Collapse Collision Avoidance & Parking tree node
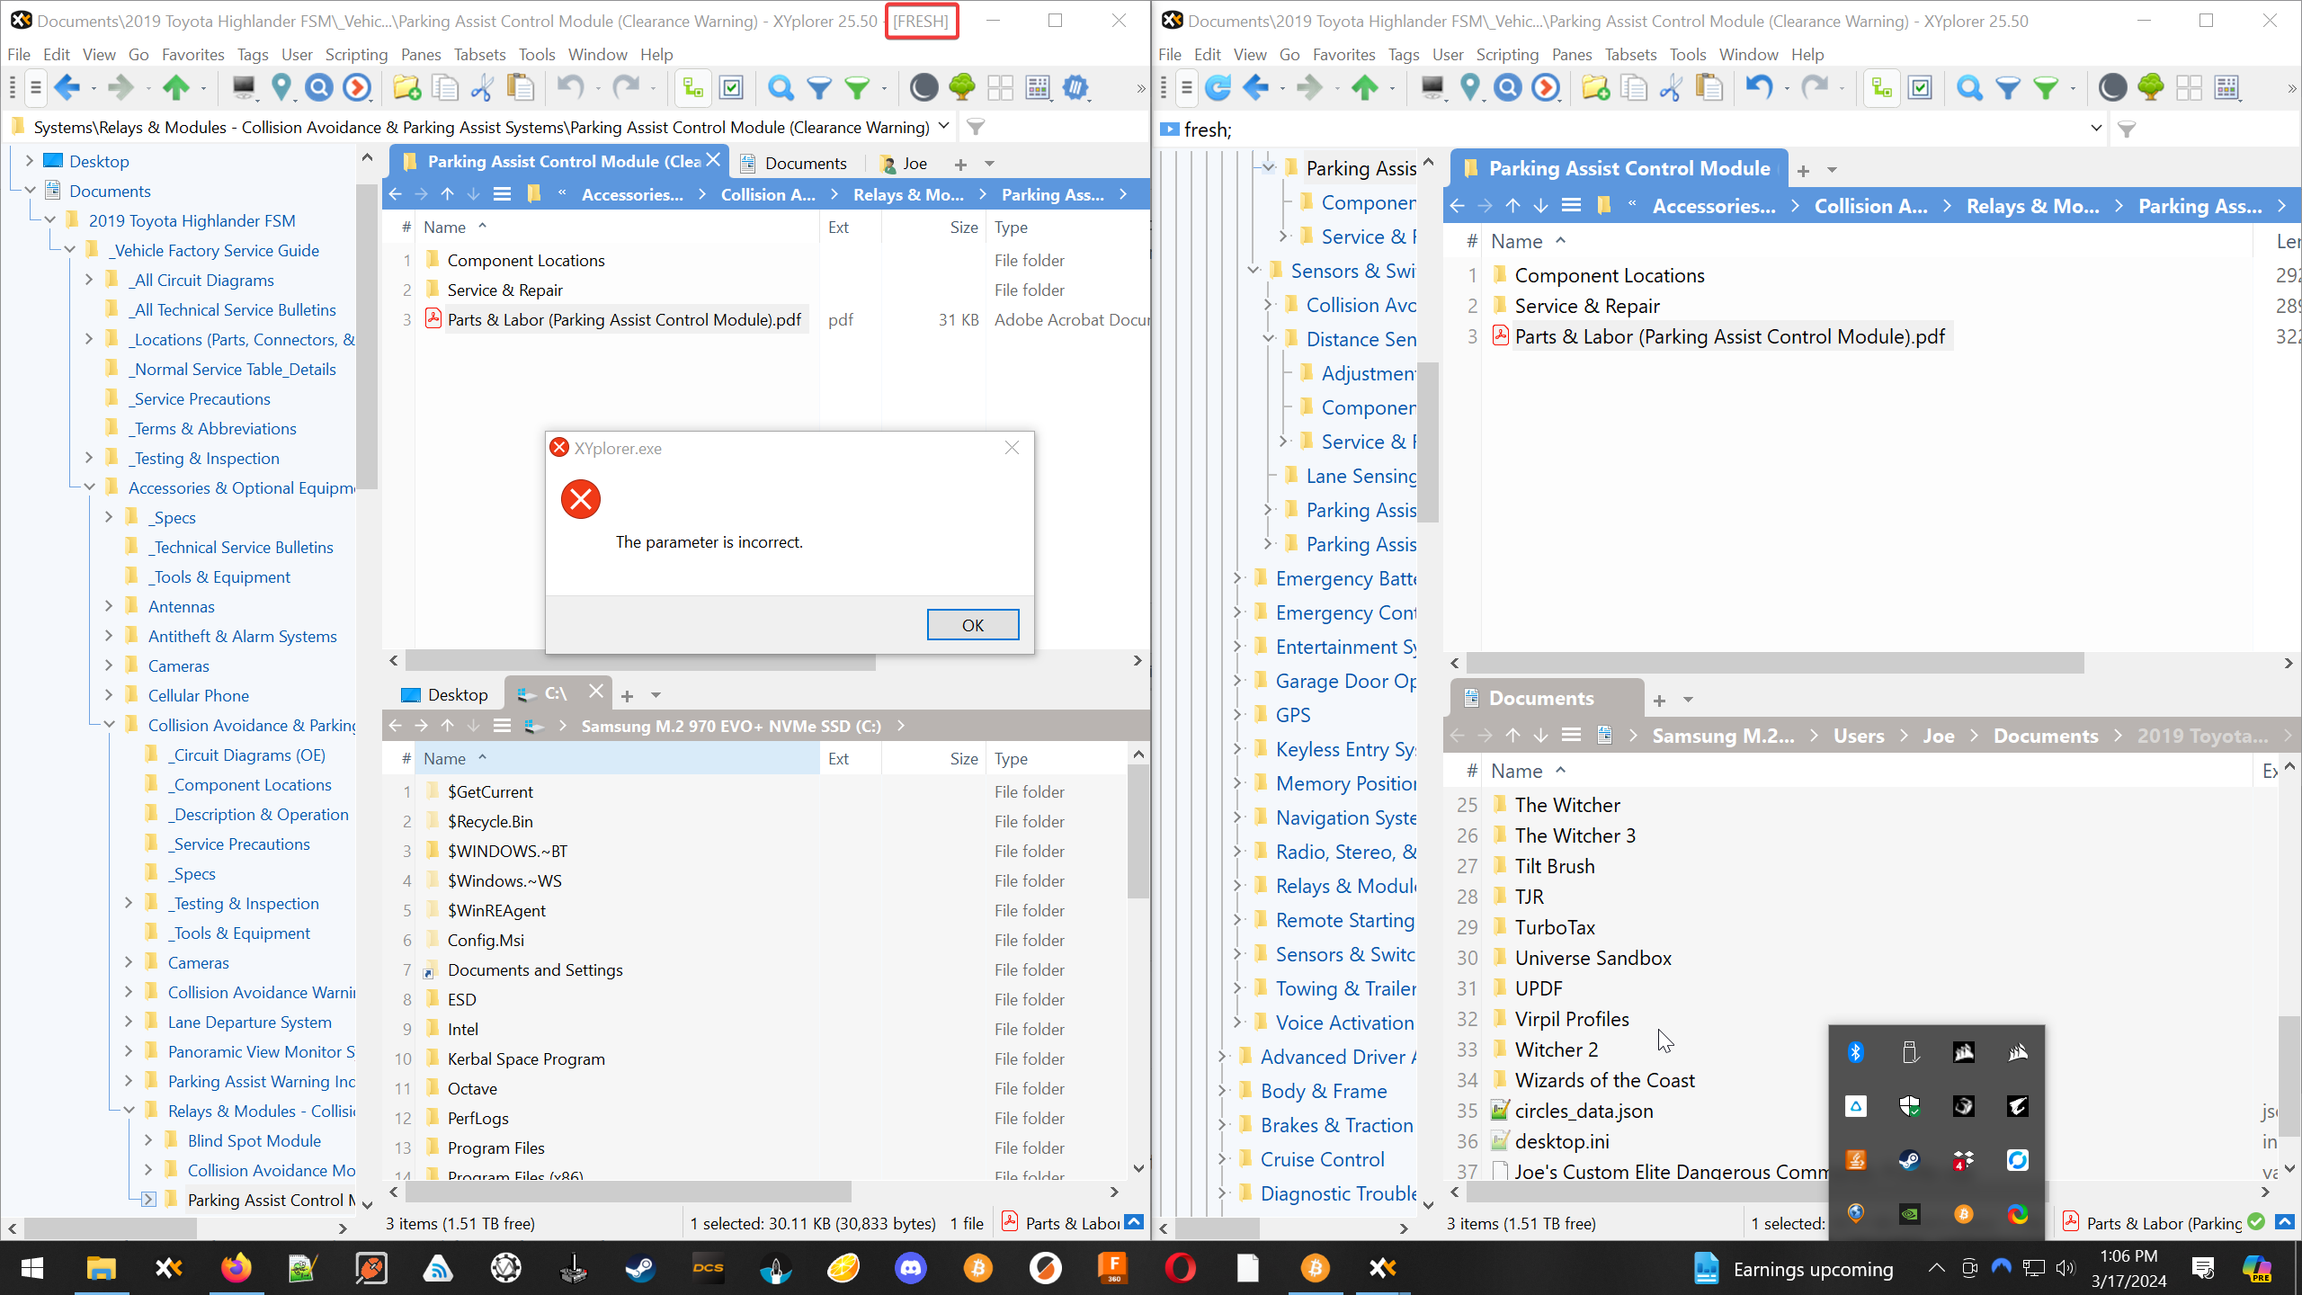 pyautogui.click(x=109, y=725)
